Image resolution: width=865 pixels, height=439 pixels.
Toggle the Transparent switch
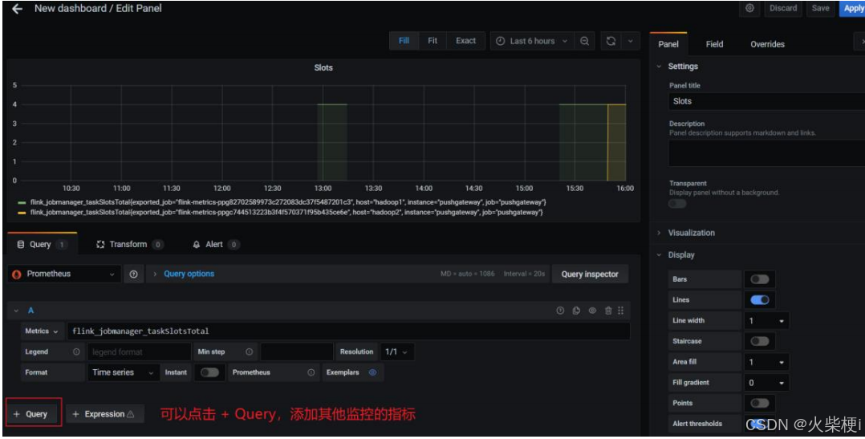pos(678,204)
